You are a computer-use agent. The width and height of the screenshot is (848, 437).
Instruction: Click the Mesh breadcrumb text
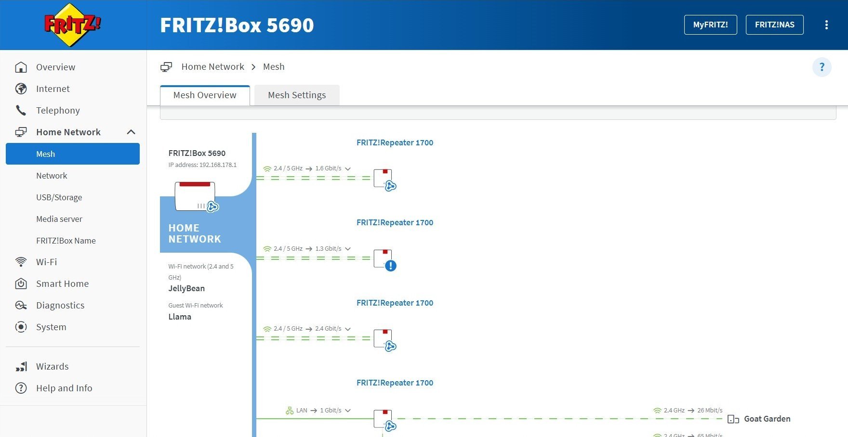pyautogui.click(x=274, y=67)
